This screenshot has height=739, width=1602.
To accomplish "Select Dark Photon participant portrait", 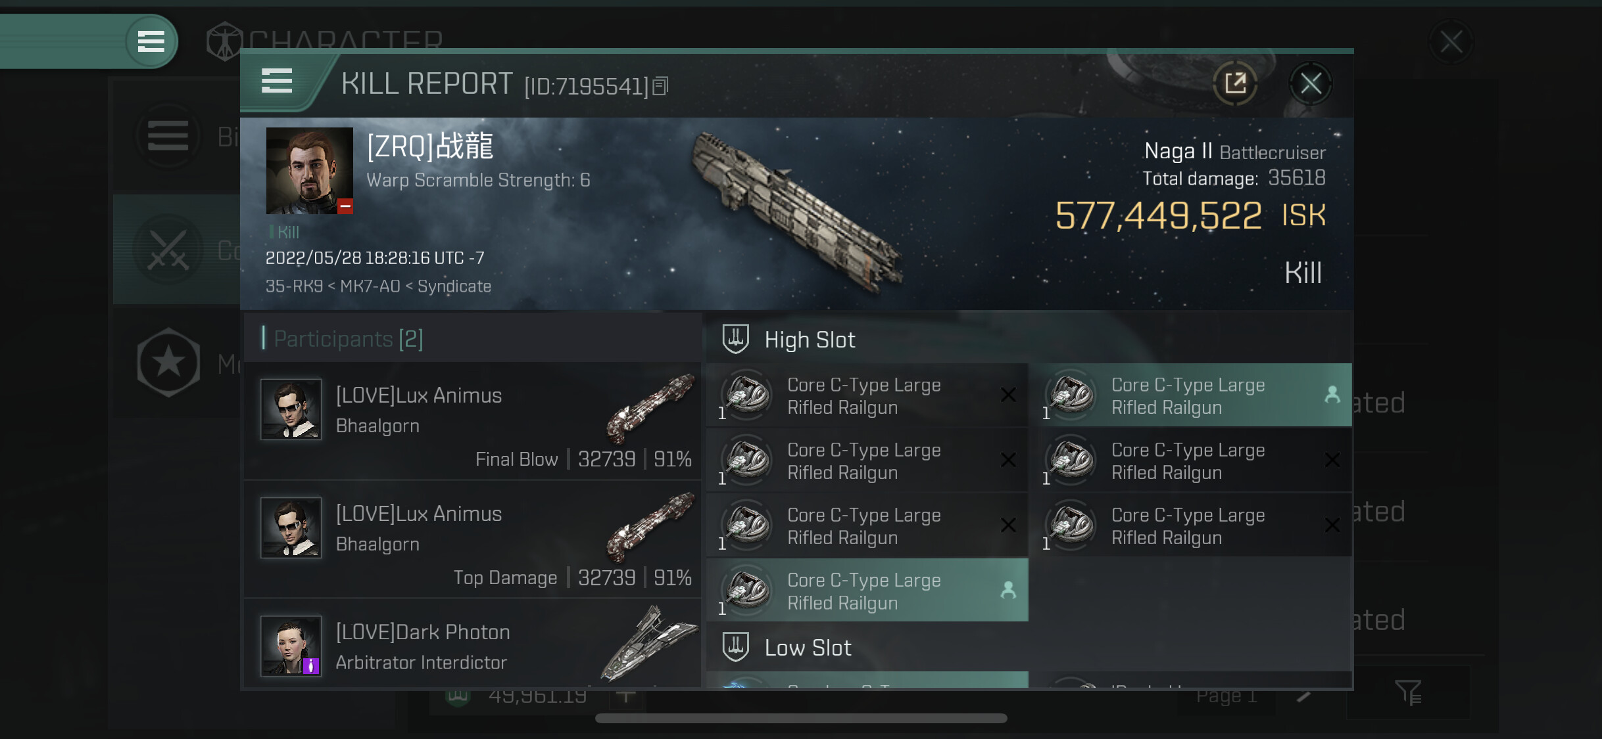I will coord(291,645).
